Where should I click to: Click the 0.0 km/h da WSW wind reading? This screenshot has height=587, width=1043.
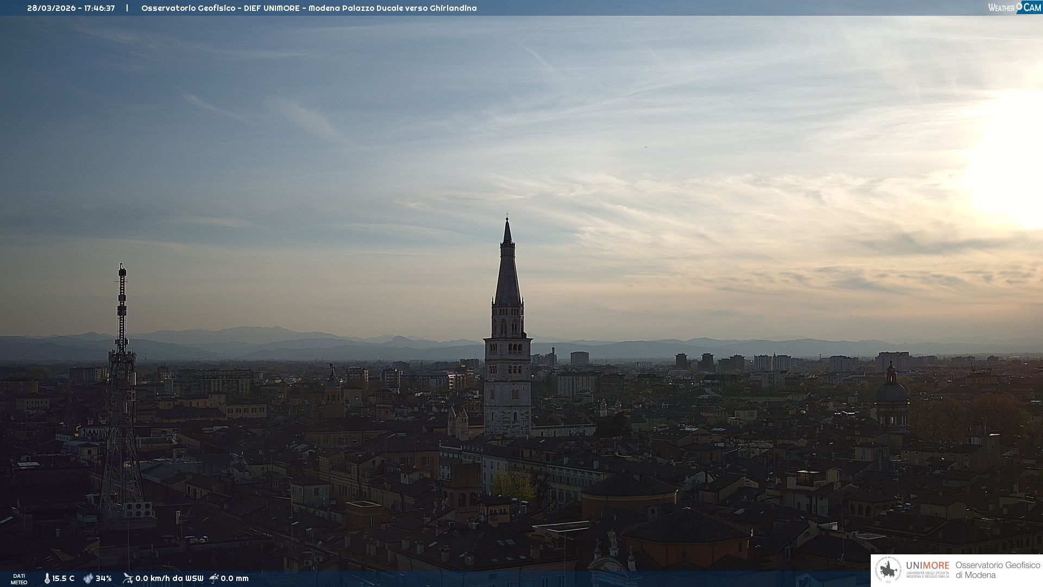169,578
